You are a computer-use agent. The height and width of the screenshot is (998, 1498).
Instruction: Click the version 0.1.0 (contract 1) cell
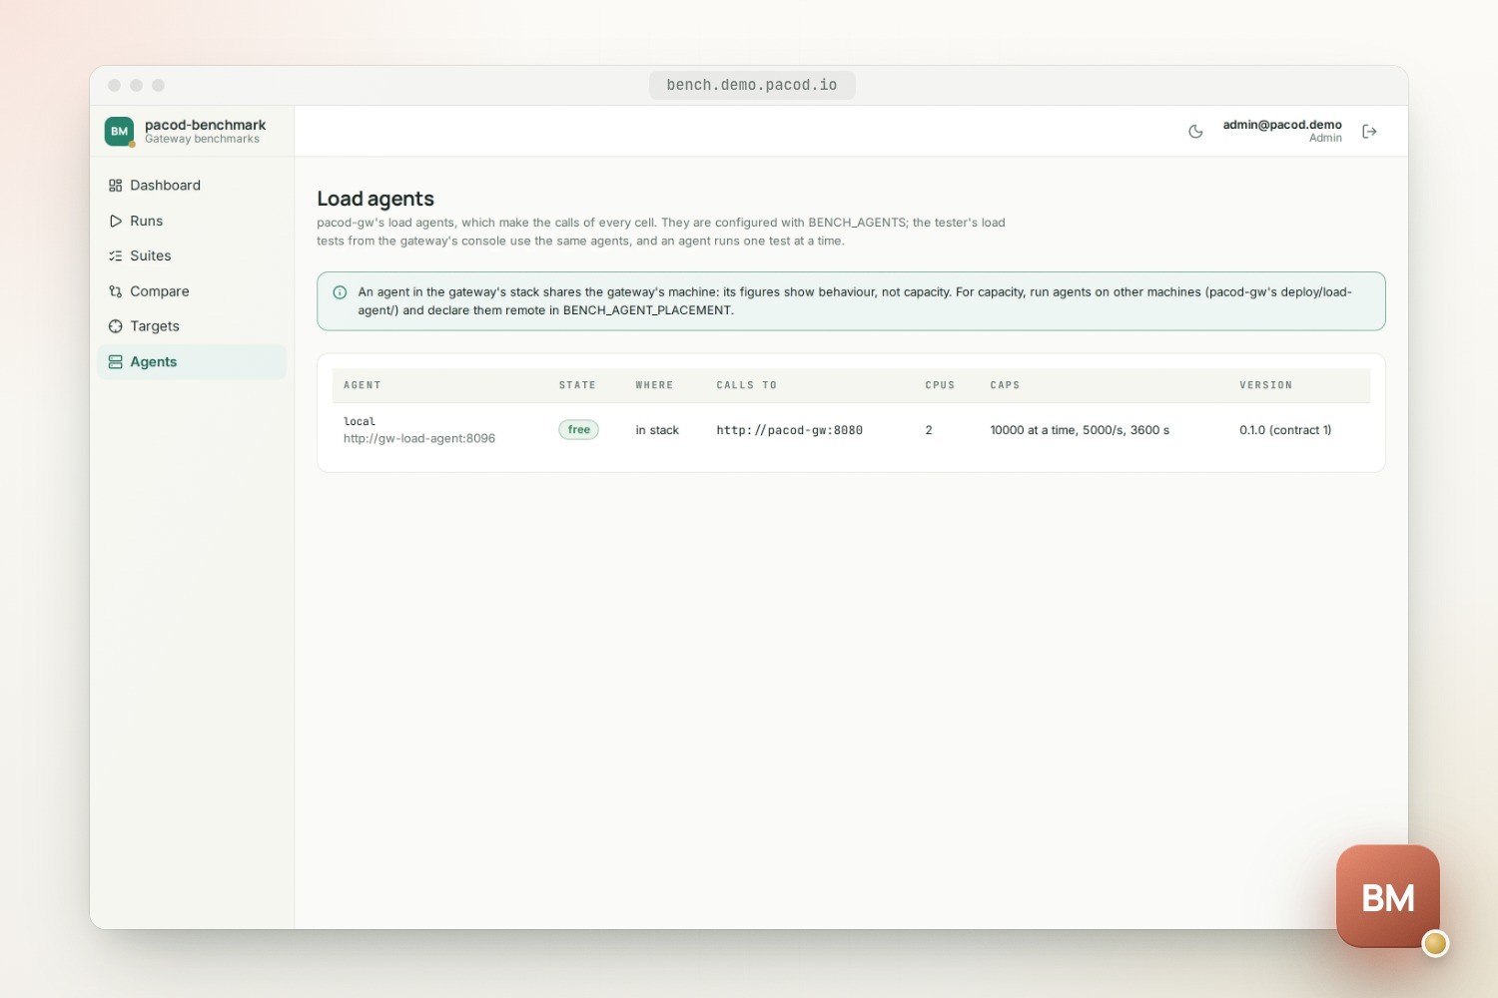click(1285, 430)
